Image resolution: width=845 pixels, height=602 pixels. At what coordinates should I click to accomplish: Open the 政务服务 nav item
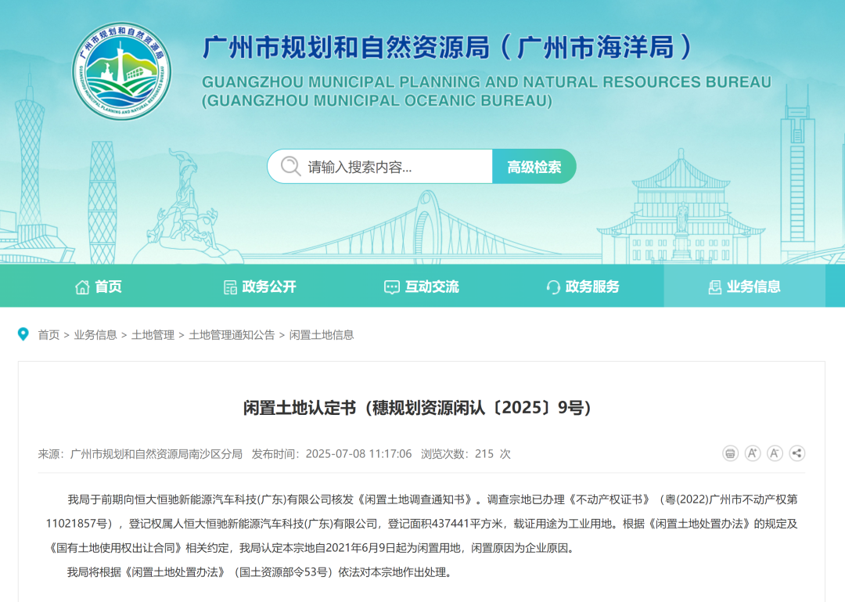pyautogui.click(x=583, y=286)
